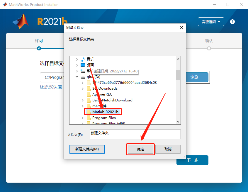This screenshot has width=248, height=192.
Task: Select the BaiduNetdiskDownload folder icon
Action: click(89, 100)
